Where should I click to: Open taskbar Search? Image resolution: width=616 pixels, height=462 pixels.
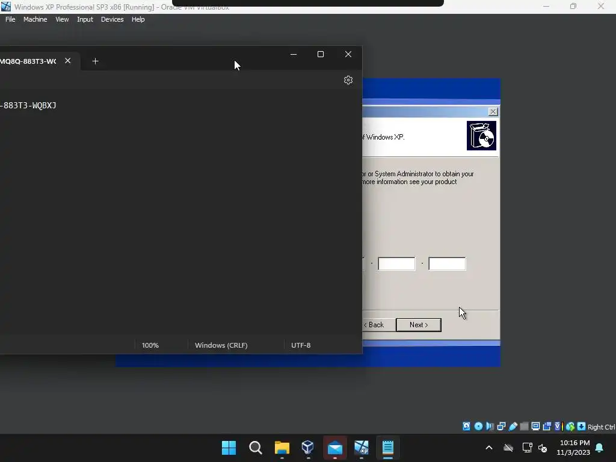pyautogui.click(x=255, y=448)
